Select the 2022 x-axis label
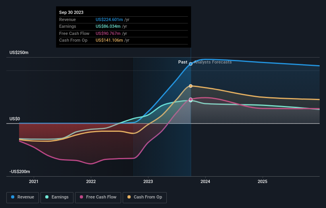 coord(91,182)
